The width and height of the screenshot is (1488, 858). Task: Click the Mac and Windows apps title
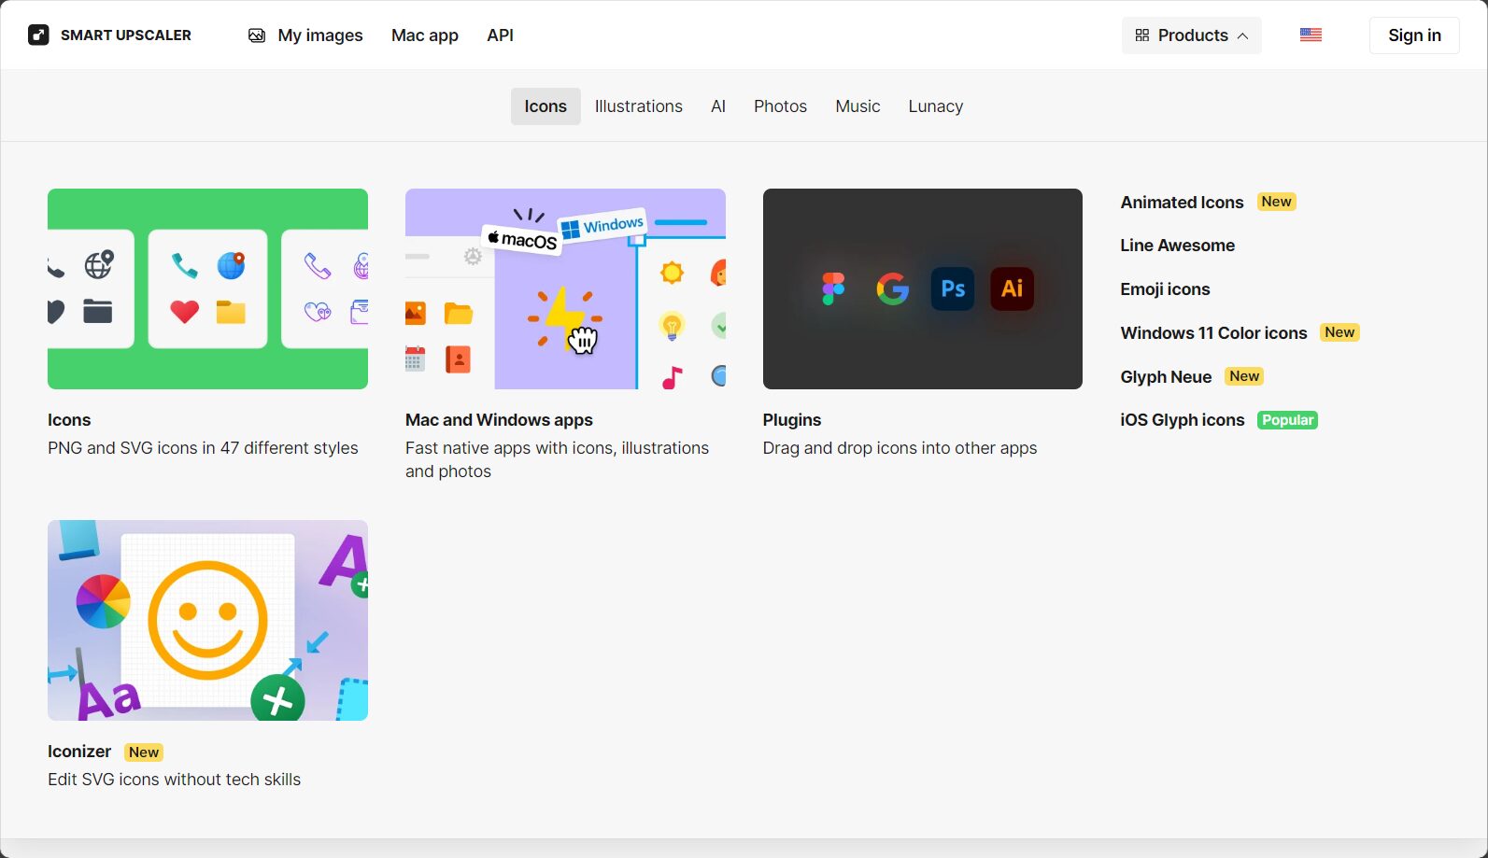tap(499, 420)
